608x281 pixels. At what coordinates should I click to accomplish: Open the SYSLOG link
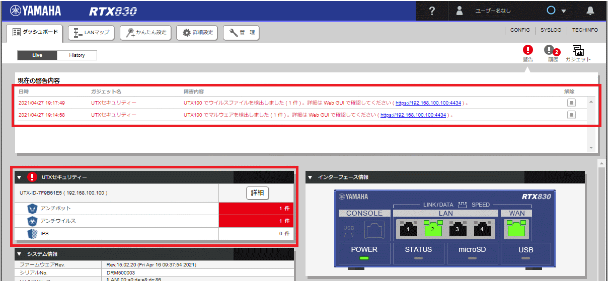point(551,30)
